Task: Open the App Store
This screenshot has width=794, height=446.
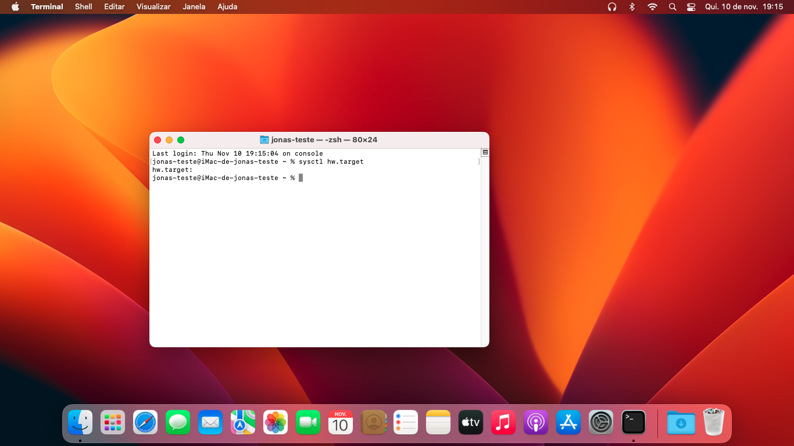Action: [568, 422]
